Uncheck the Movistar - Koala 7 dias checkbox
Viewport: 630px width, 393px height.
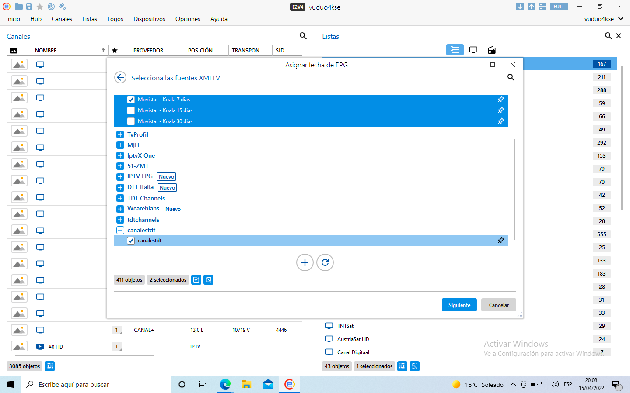tap(131, 100)
